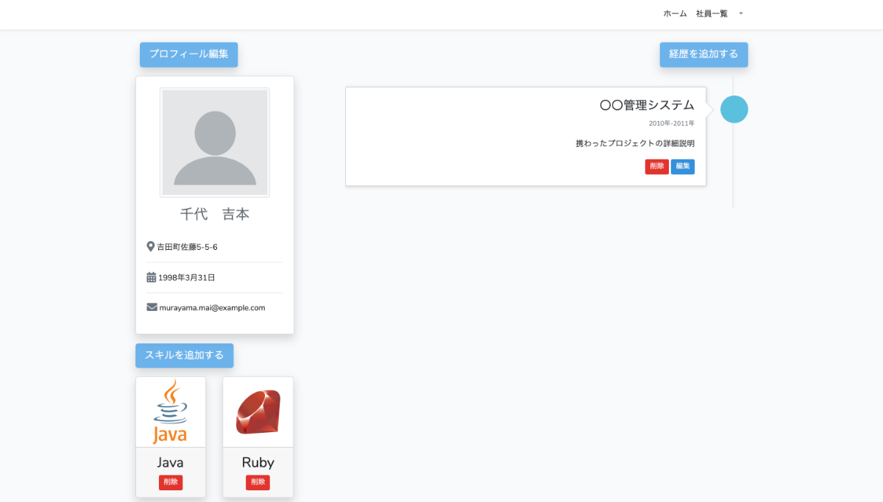Open 社員一覧 in navigation bar
Screen dimensions: 883x502
[x=712, y=14]
